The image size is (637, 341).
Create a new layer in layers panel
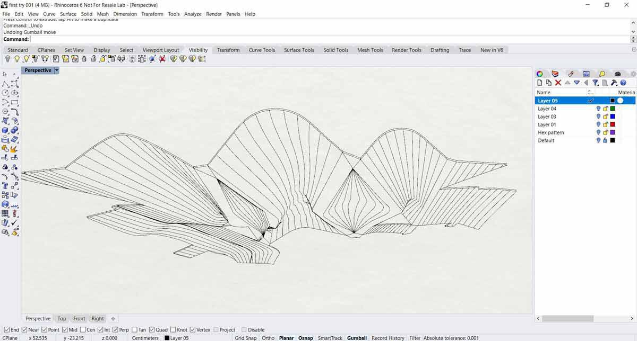(x=540, y=83)
